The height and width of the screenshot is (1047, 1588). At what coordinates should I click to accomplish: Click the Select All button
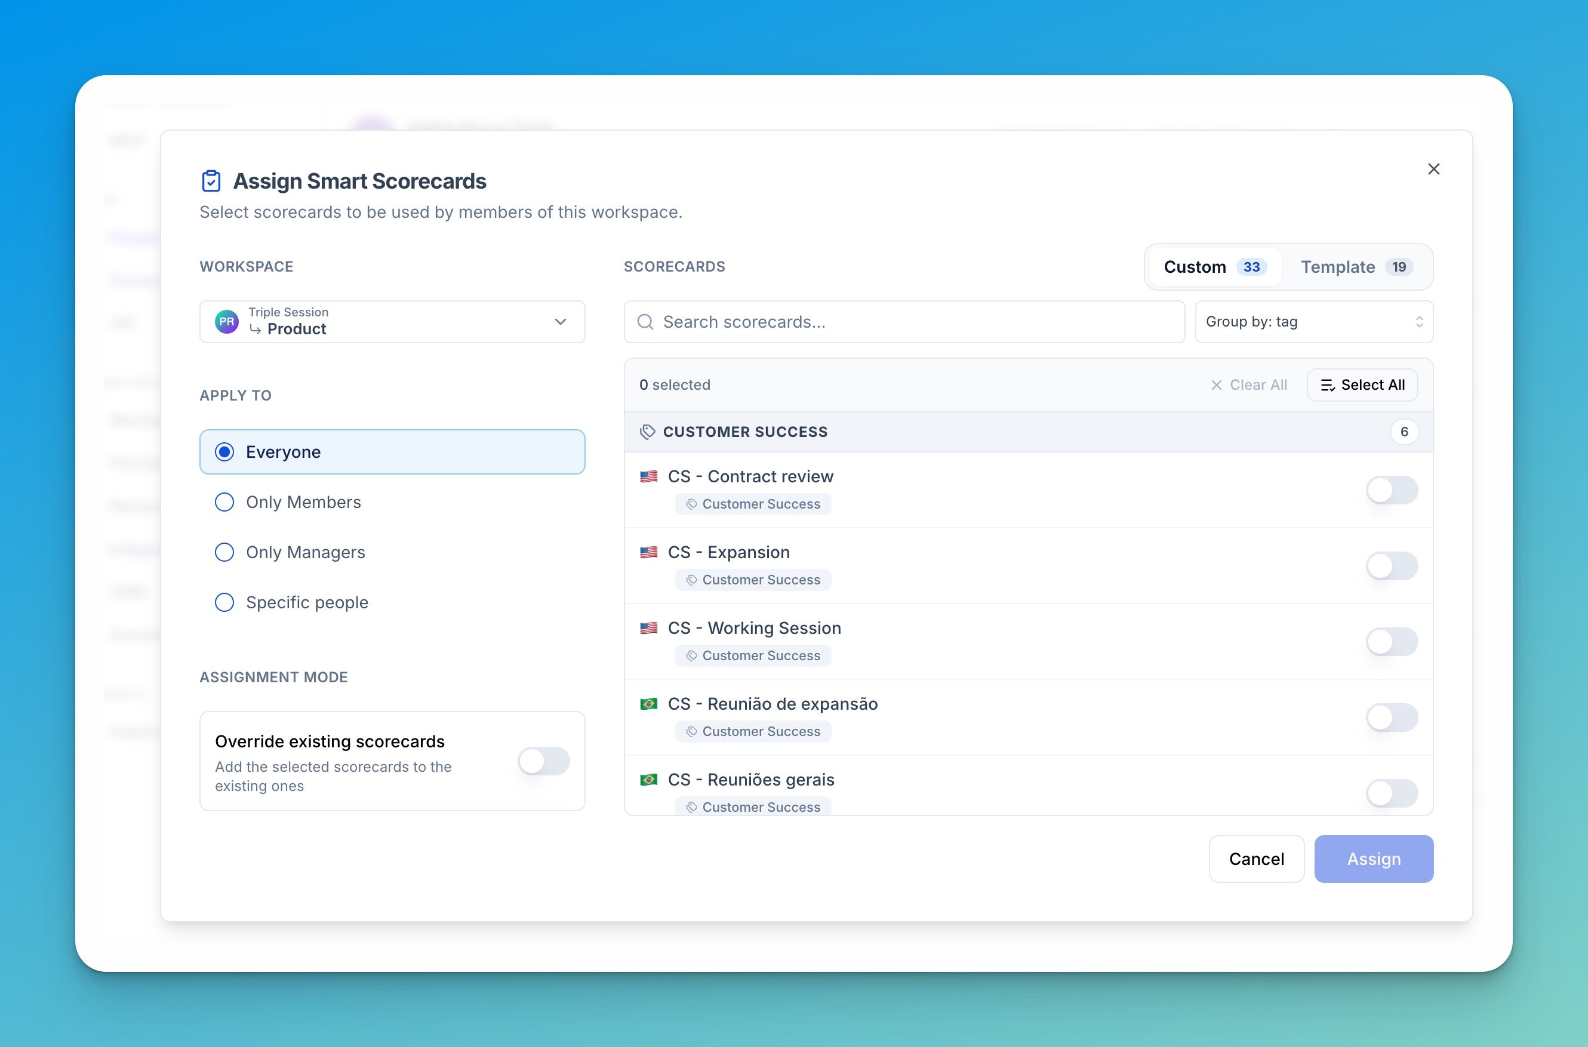1362,385
